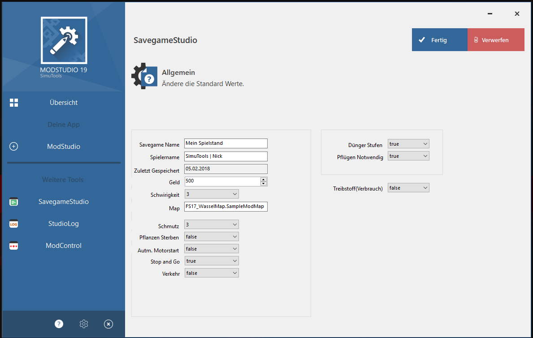Viewport: 533px width, 338px height.
Task: Click the ModControl sidebar icon
Action: (14, 246)
